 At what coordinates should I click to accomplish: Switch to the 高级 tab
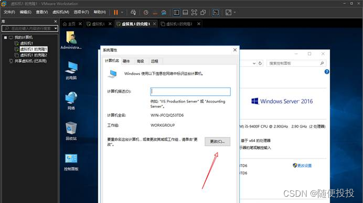click(140, 61)
